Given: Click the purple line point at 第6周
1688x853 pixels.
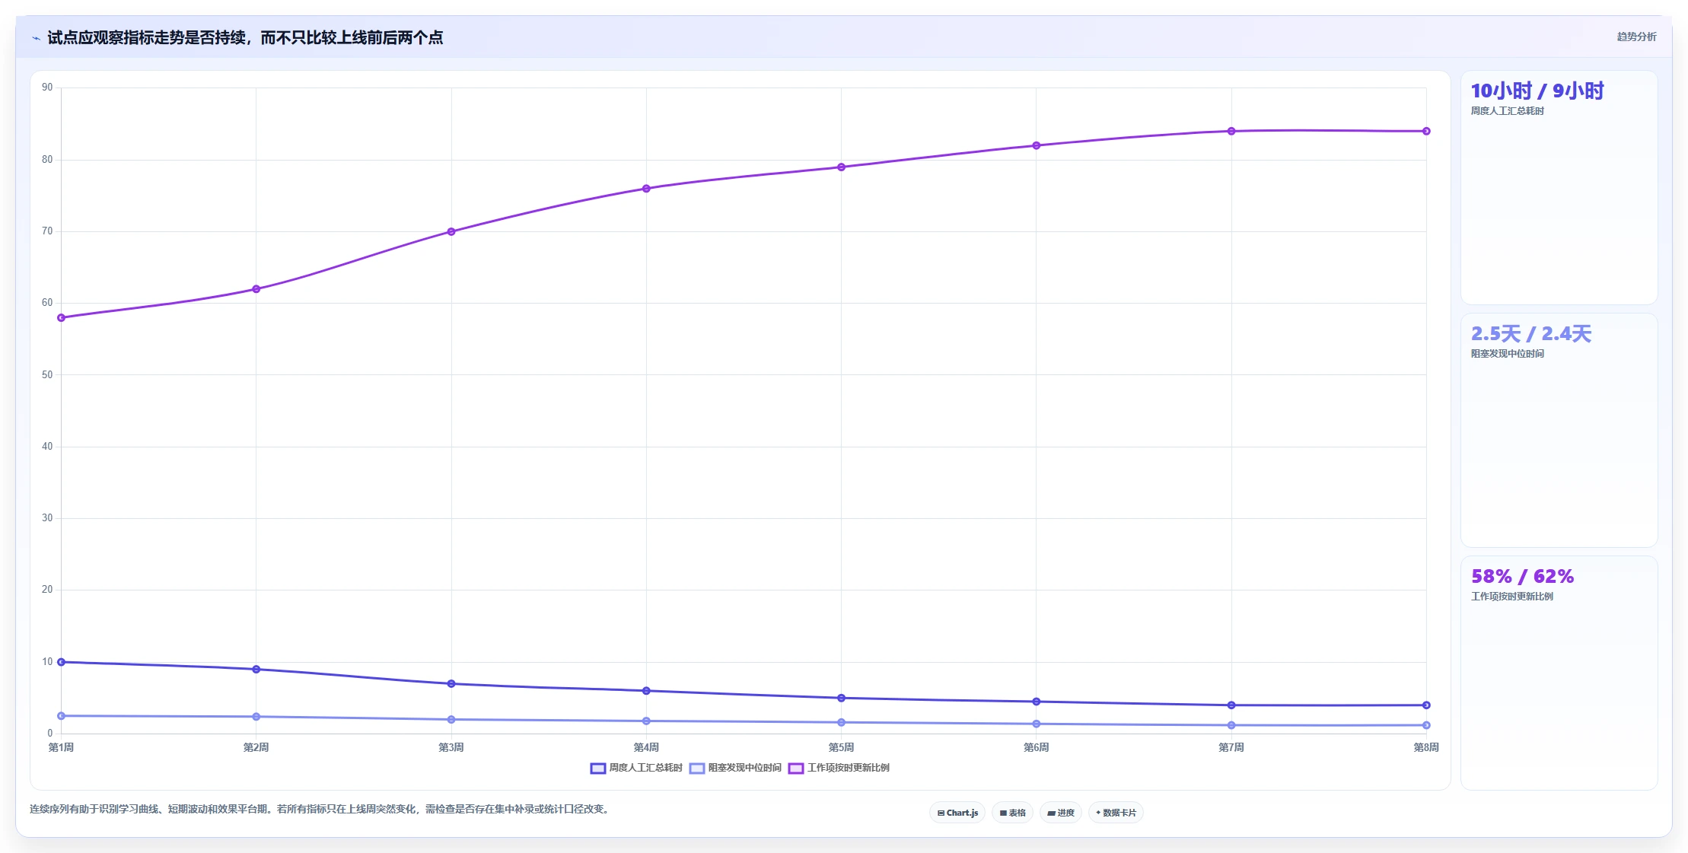Looking at the screenshot, I should pyautogui.click(x=1037, y=145).
